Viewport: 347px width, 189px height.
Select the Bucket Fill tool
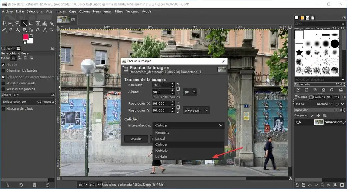(52, 23)
